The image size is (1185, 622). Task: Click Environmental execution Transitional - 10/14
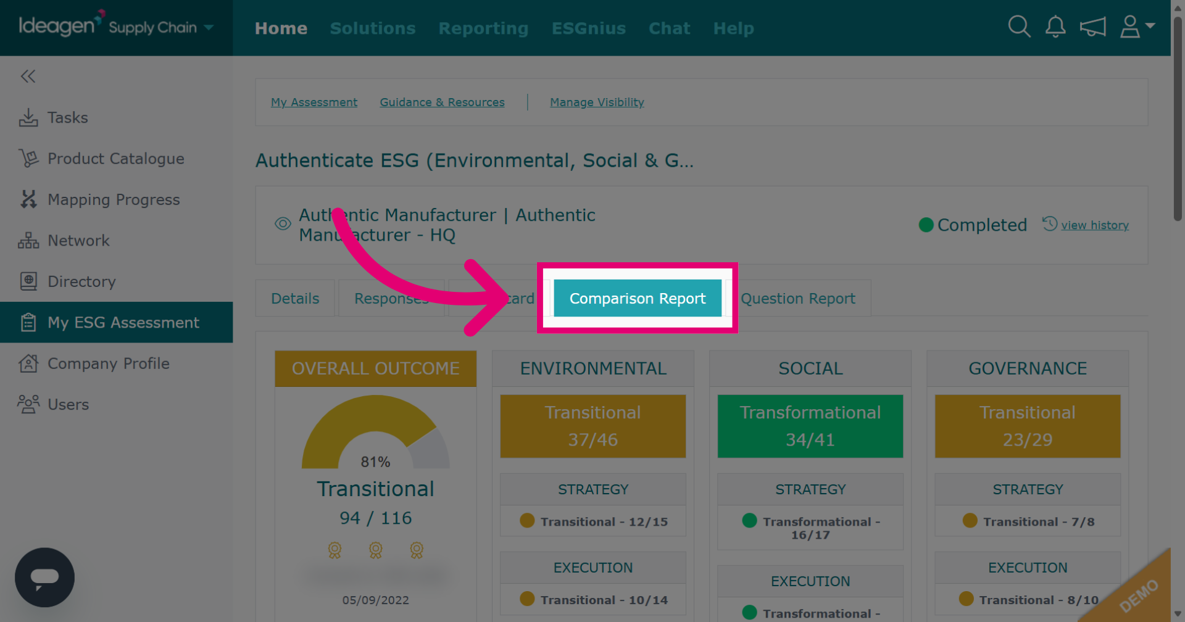coord(592,599)
